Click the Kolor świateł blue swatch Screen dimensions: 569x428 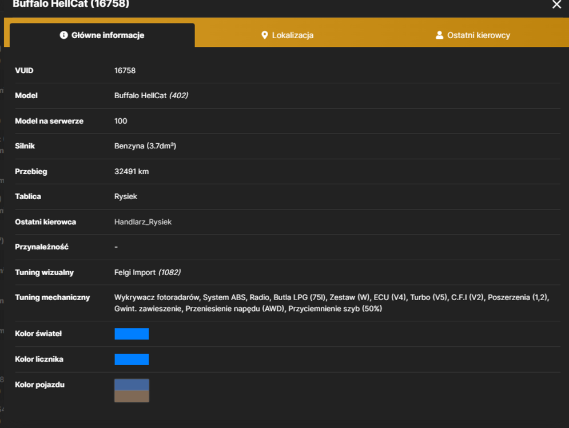[x=132, y=334]
